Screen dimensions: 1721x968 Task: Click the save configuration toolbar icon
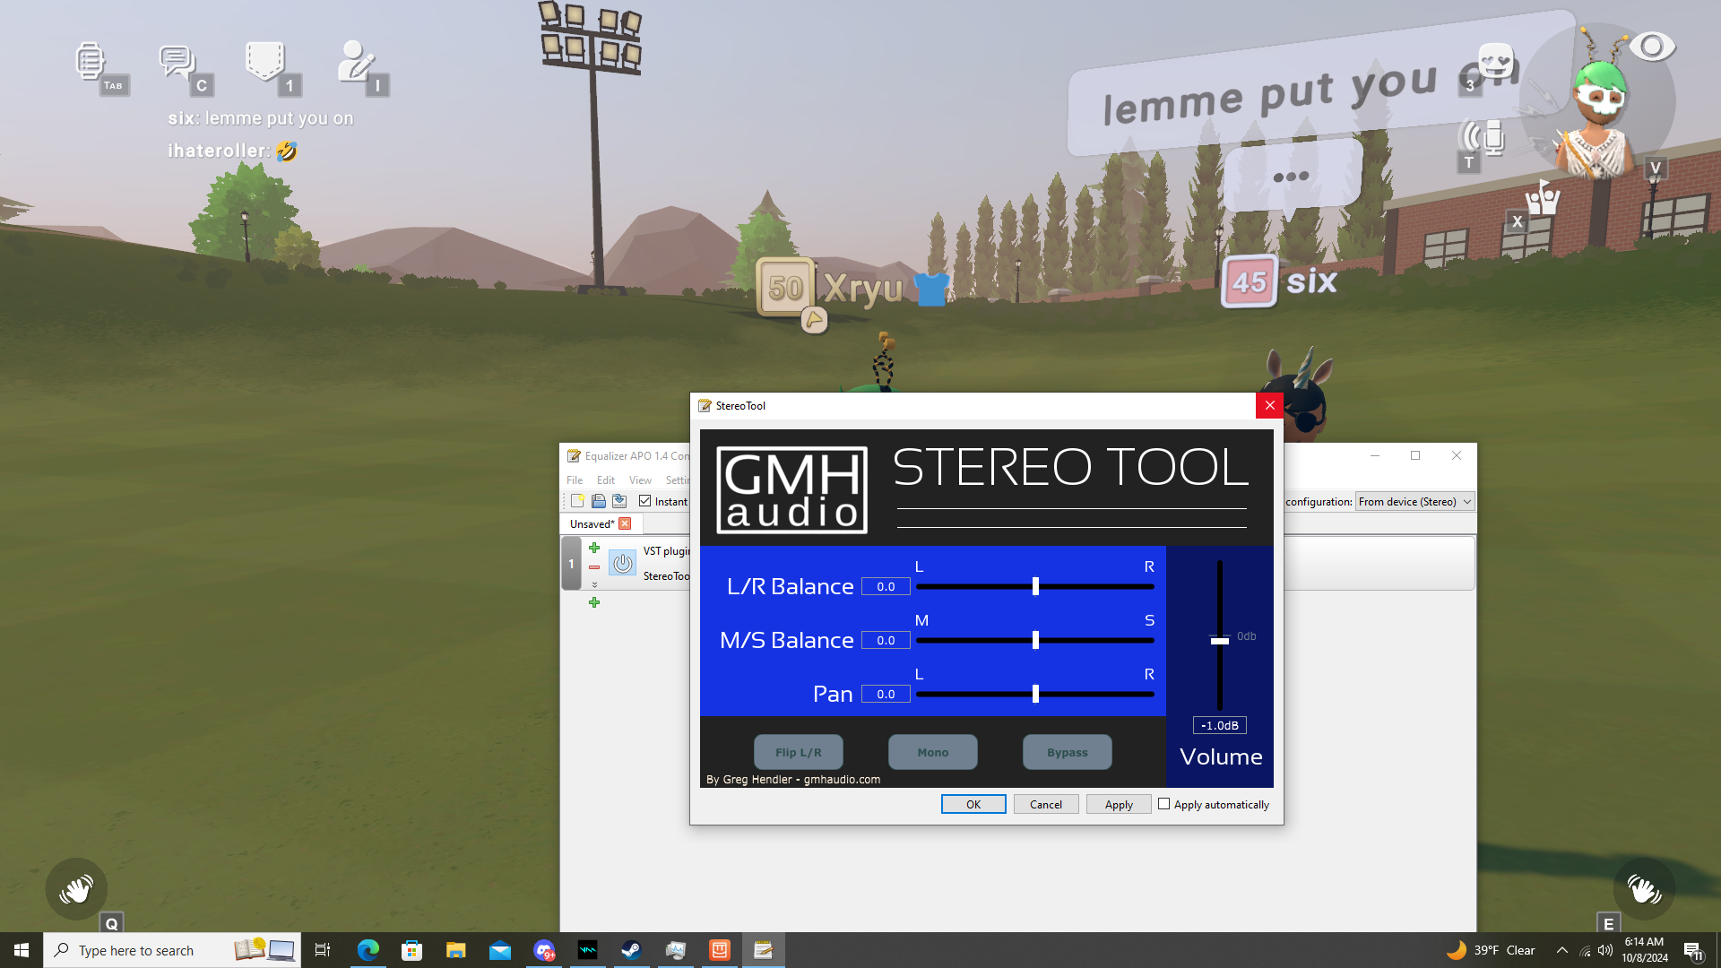[x=619, y=501]
